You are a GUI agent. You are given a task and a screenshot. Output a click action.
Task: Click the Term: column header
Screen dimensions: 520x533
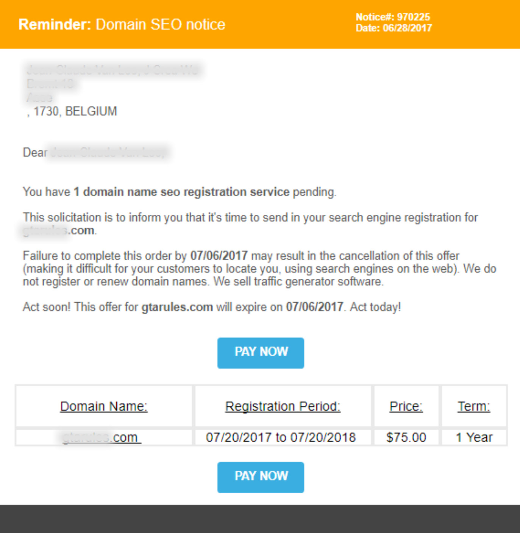click(x=474, y=406)
